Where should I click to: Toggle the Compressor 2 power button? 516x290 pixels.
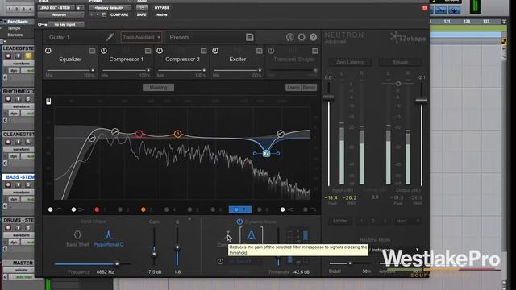[160, 51]
